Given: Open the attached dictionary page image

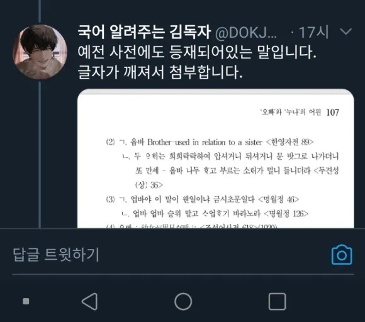Looking at the screenshot, I should pyautogui.click(x=216, y=158).
